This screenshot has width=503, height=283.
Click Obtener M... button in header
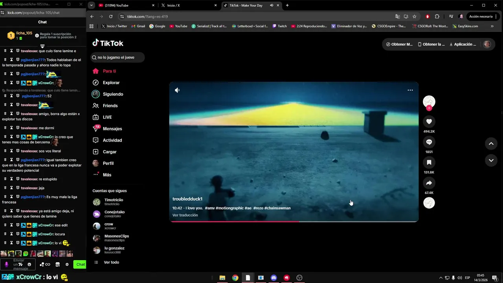coord(399,44)
